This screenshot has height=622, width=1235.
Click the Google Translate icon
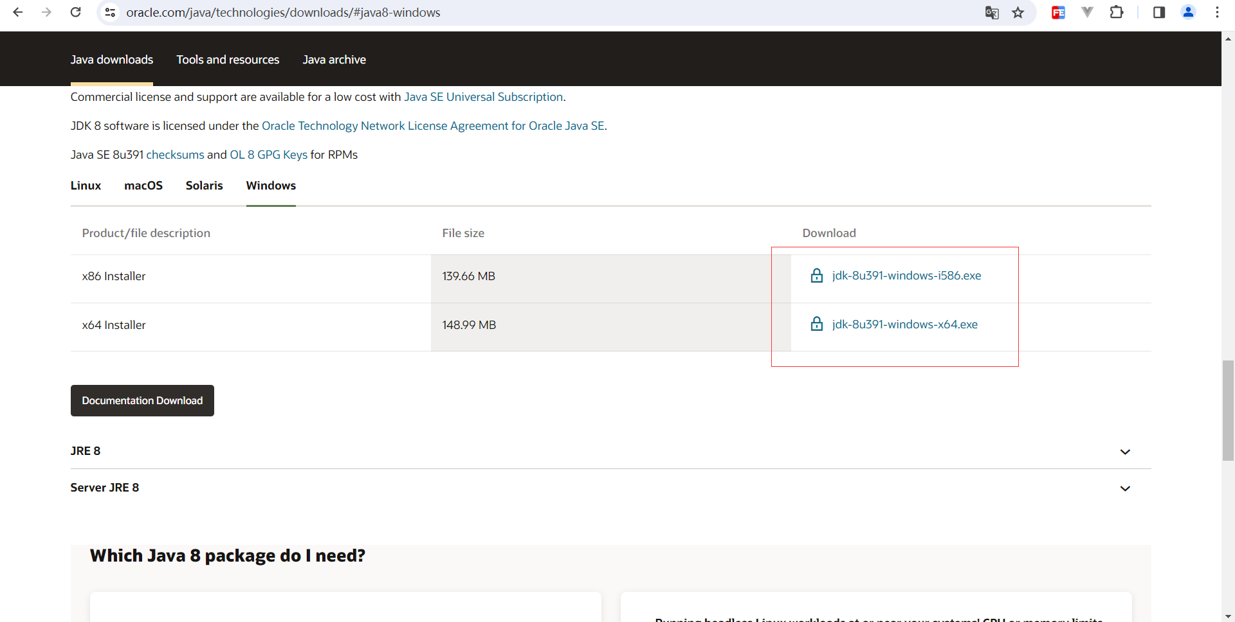coord(991,12)
